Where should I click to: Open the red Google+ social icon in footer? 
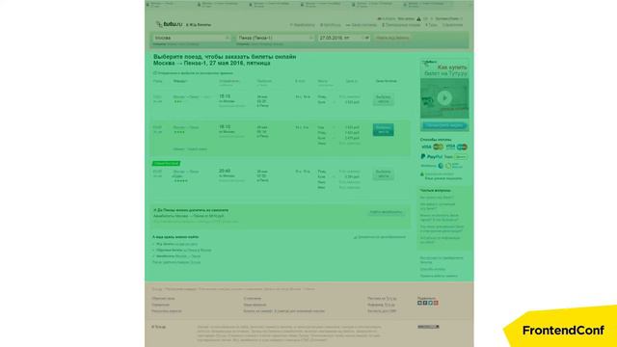[x=436, y=303]
